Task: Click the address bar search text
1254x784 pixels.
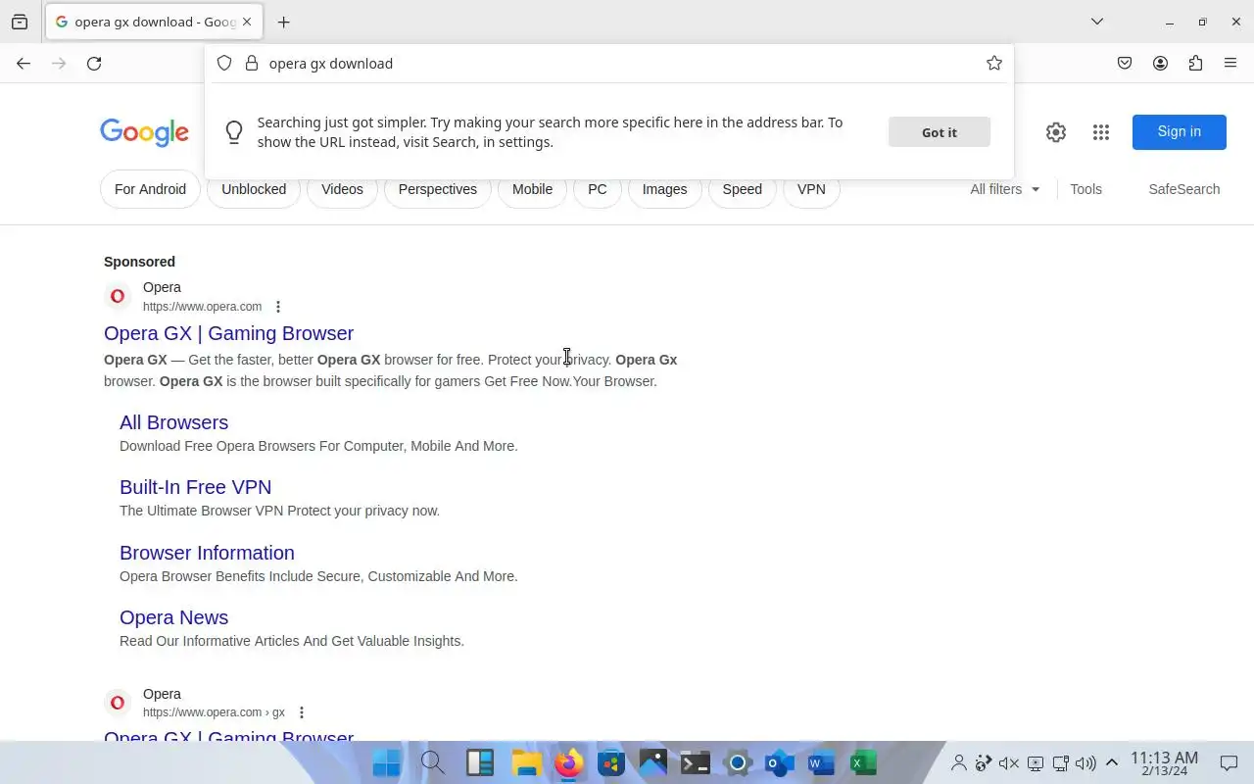Action: (330, 63)
